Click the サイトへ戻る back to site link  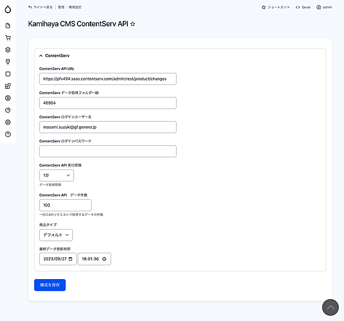click(x=40, y=7)
